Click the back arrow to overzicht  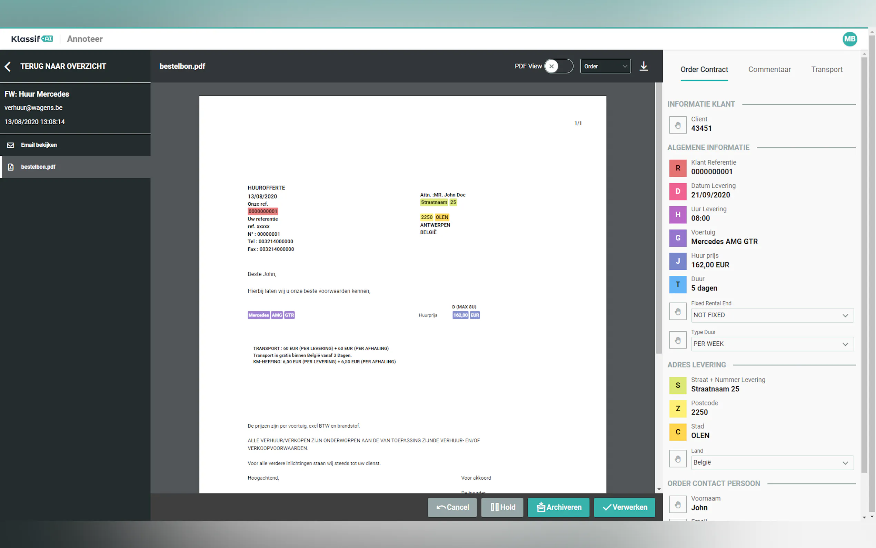pyautogui.click(x=8, y=66)
